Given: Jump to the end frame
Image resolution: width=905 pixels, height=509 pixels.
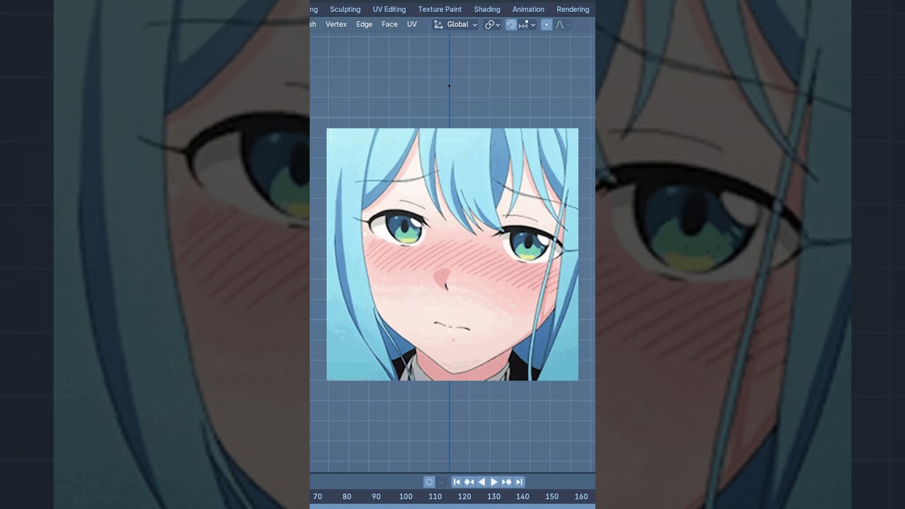Looking at the screenshot, I should click(x=519, y=481).
